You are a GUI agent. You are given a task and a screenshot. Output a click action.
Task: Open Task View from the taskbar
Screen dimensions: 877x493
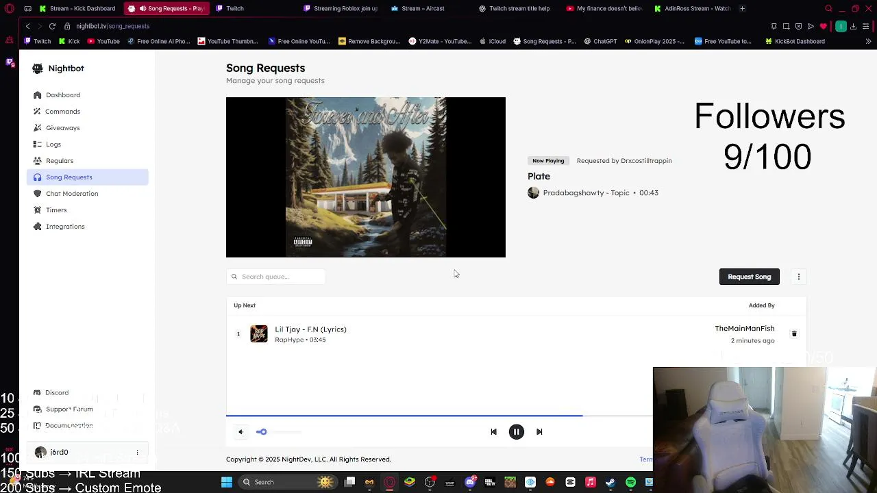[349, 482]
